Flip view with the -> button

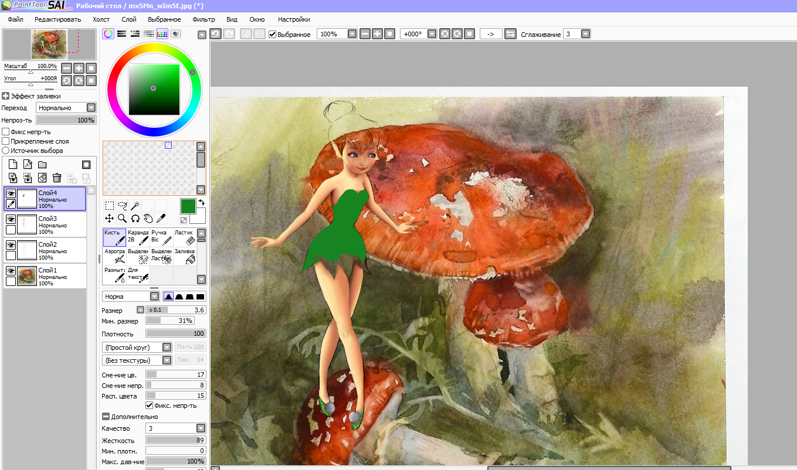click(x=491, y=34)
